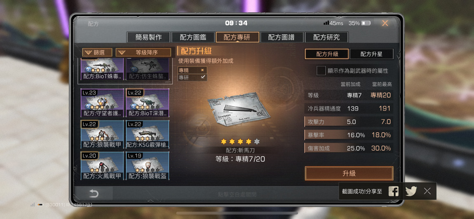Tap the network signal bars icon
This screenshot has height=219, width=474.
pyautogui.click(x=326, y=23)
